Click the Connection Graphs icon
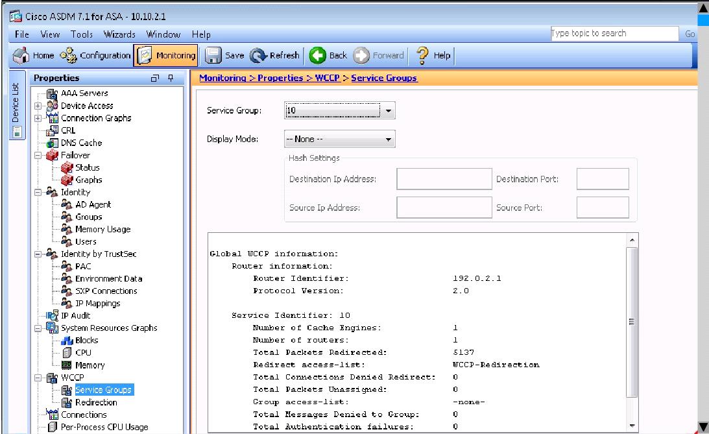The image size is (709, 434). click(53, 118)
